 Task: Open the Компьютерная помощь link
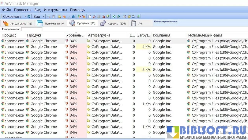tap(166, 22)
